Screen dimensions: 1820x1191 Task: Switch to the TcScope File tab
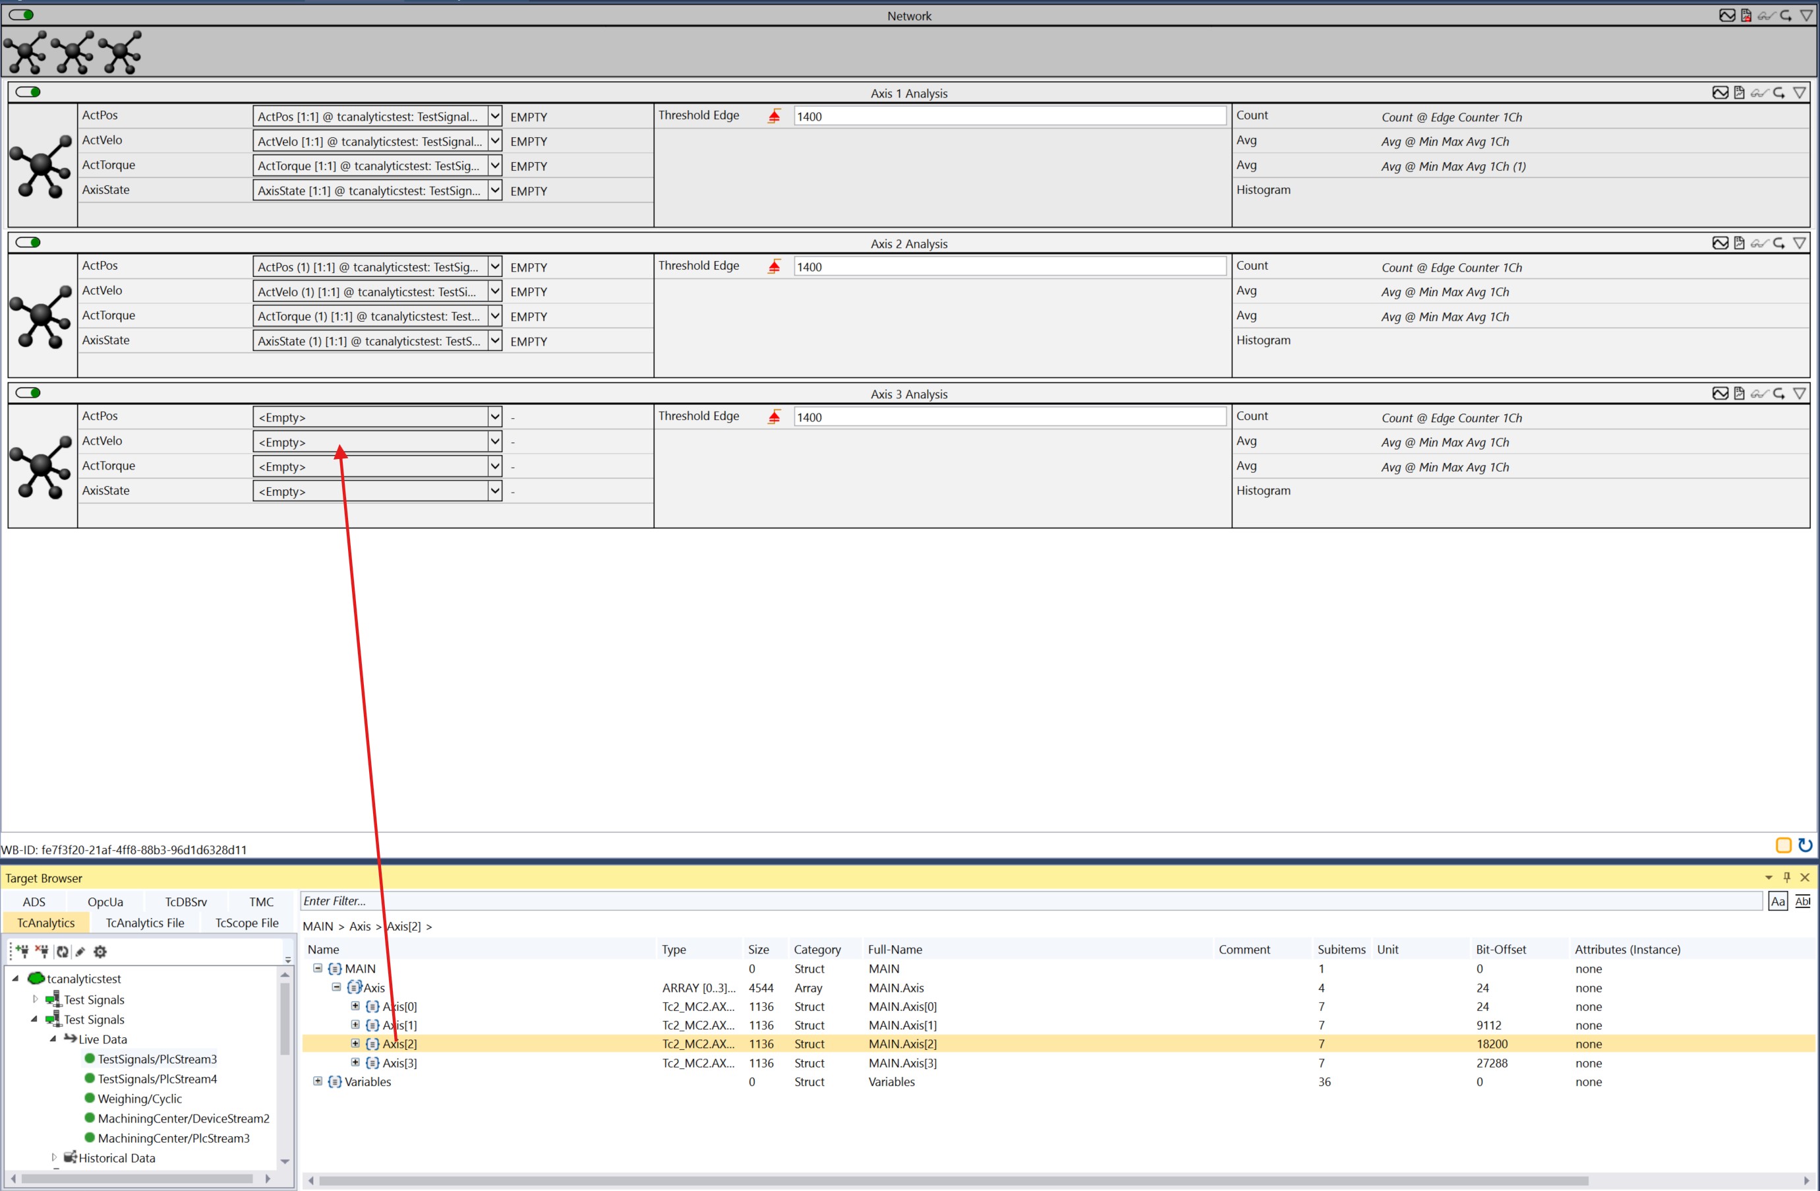click(x=247, y=923)
